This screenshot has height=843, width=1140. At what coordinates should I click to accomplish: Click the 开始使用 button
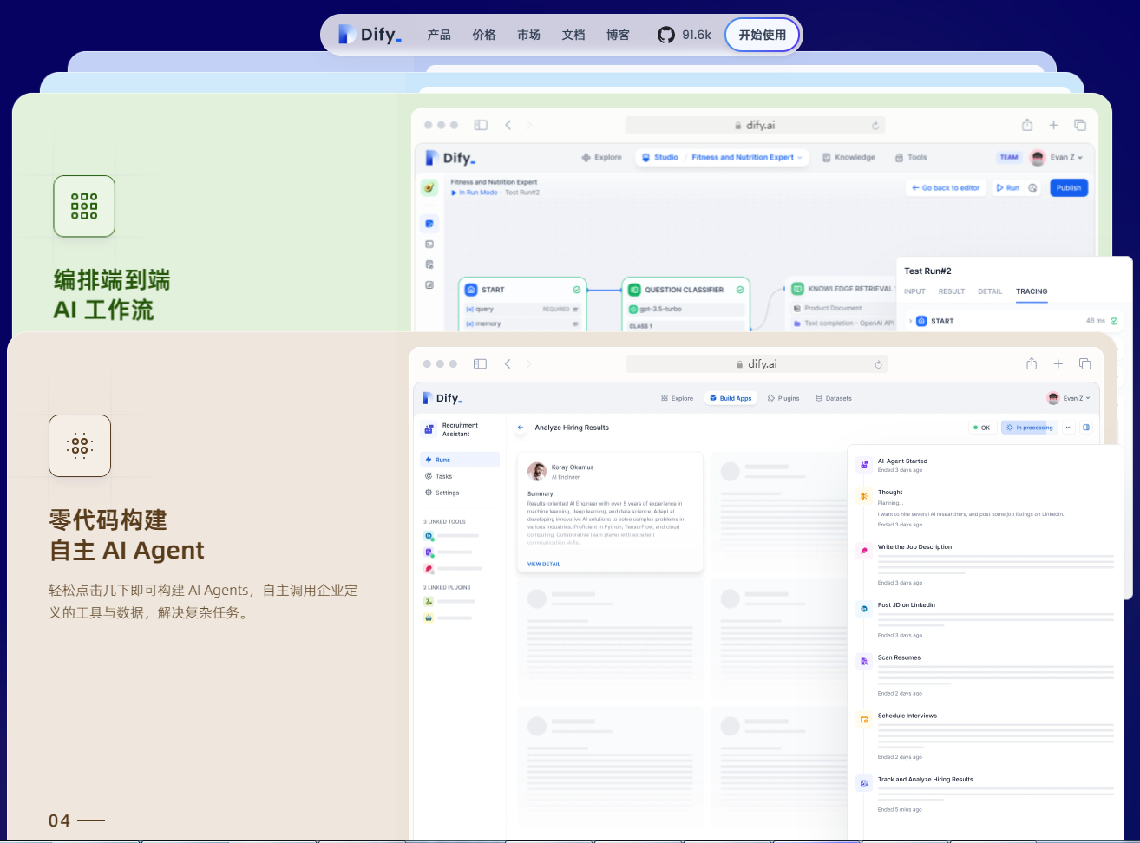(x=763, y=35)
